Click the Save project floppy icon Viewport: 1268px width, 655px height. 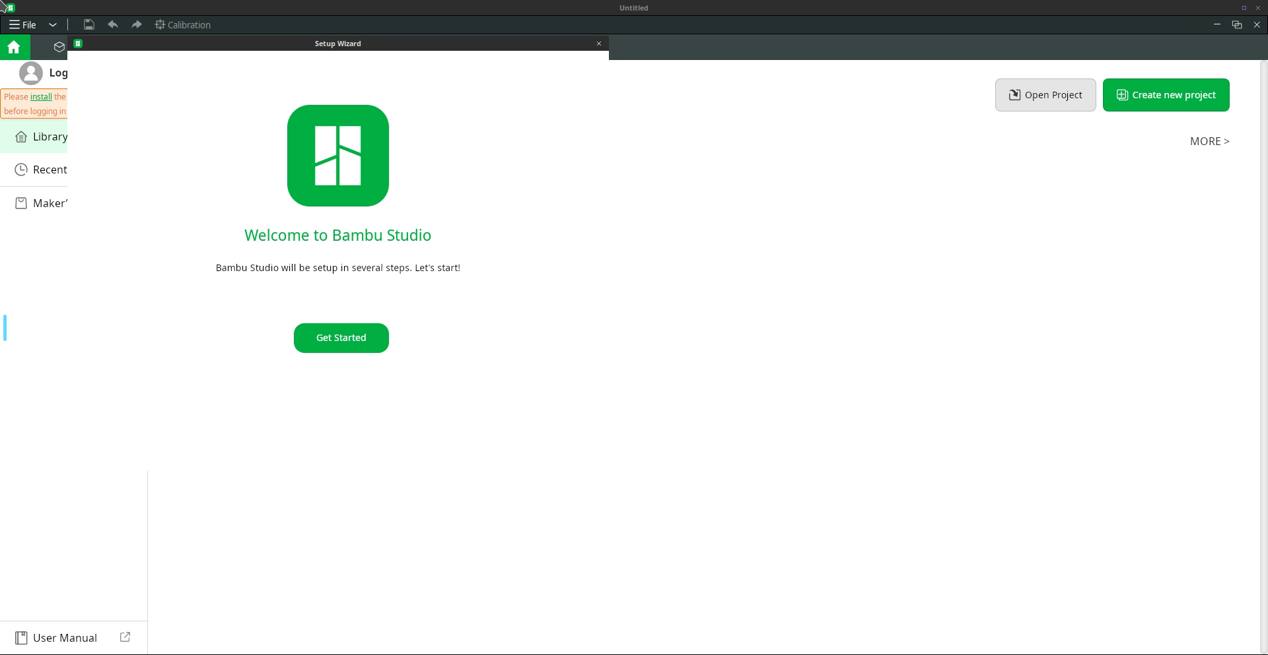[89, 24]
